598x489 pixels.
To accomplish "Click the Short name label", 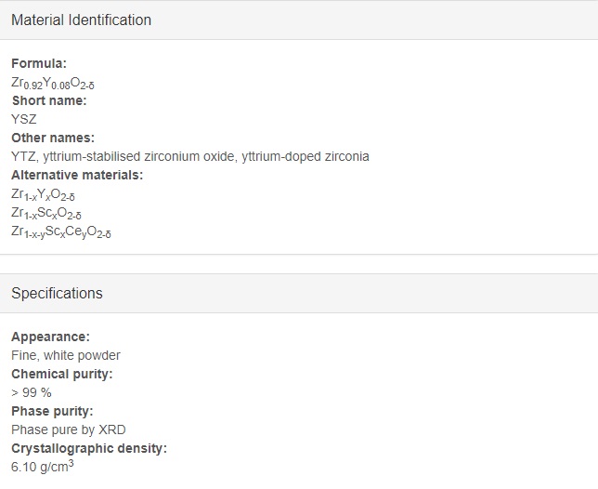I will tap(49, 100).
